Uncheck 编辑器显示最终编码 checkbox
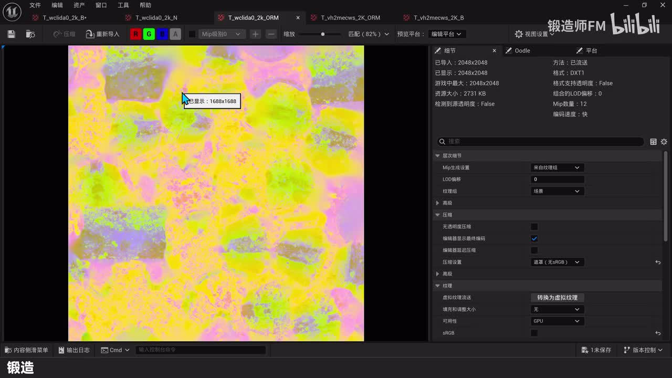Screen dimensions: 672x378 [x=534, y=238]
